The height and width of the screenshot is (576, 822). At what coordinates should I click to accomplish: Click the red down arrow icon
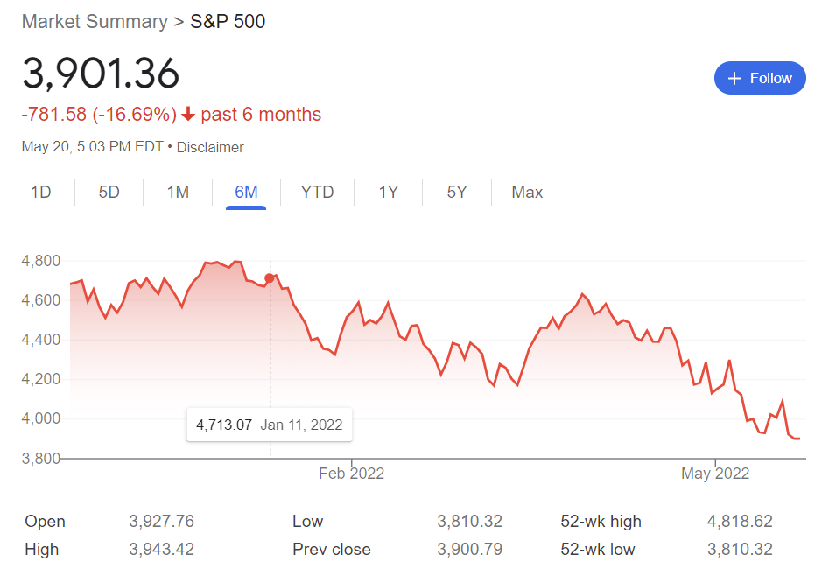pos(188,115)
